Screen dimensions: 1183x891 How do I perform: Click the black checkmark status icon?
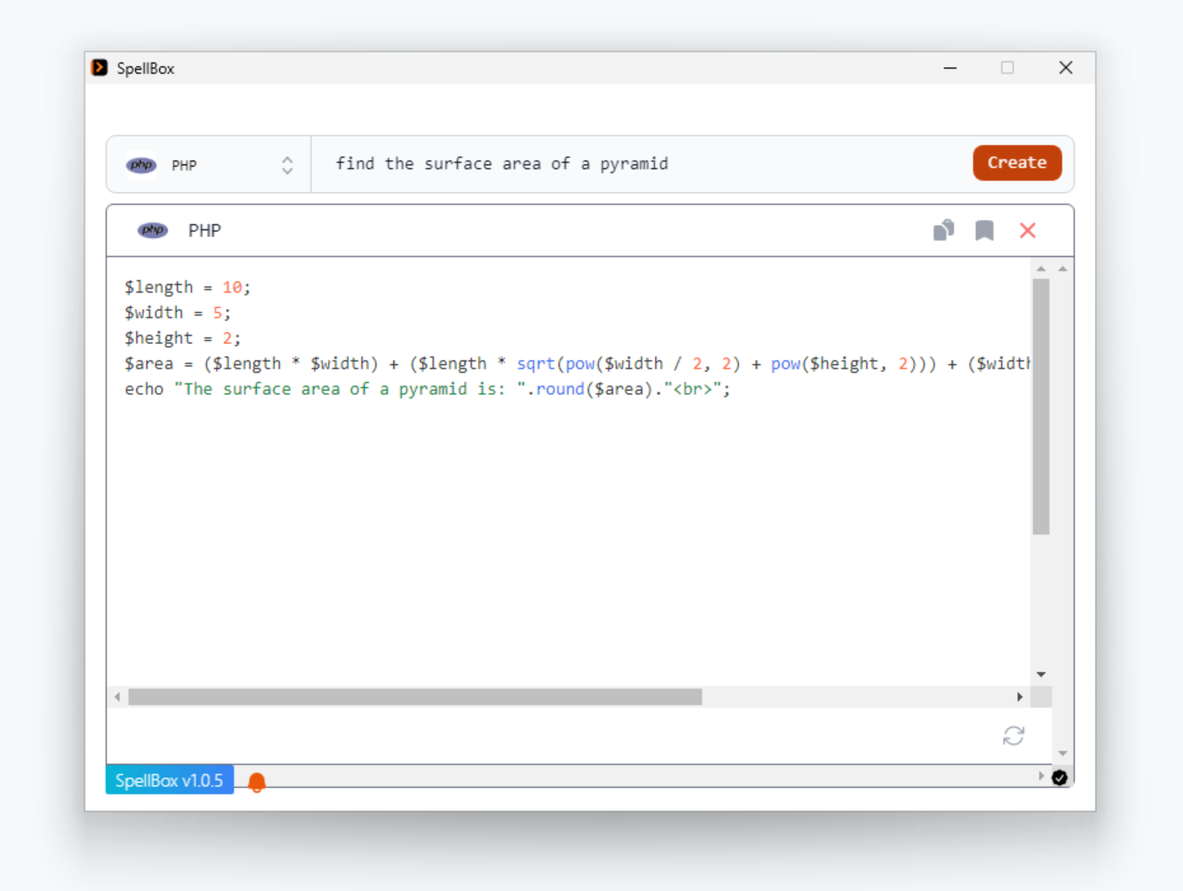(1060, 778)
